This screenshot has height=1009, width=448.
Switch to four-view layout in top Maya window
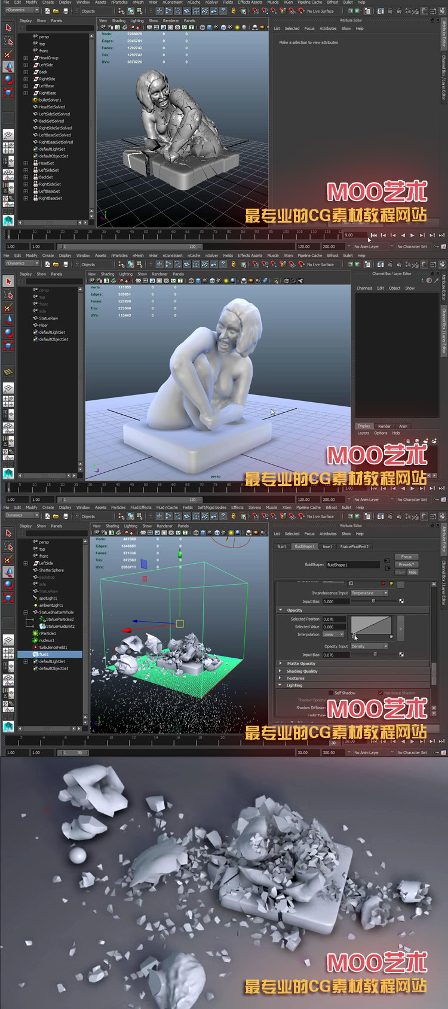(8, 148)
